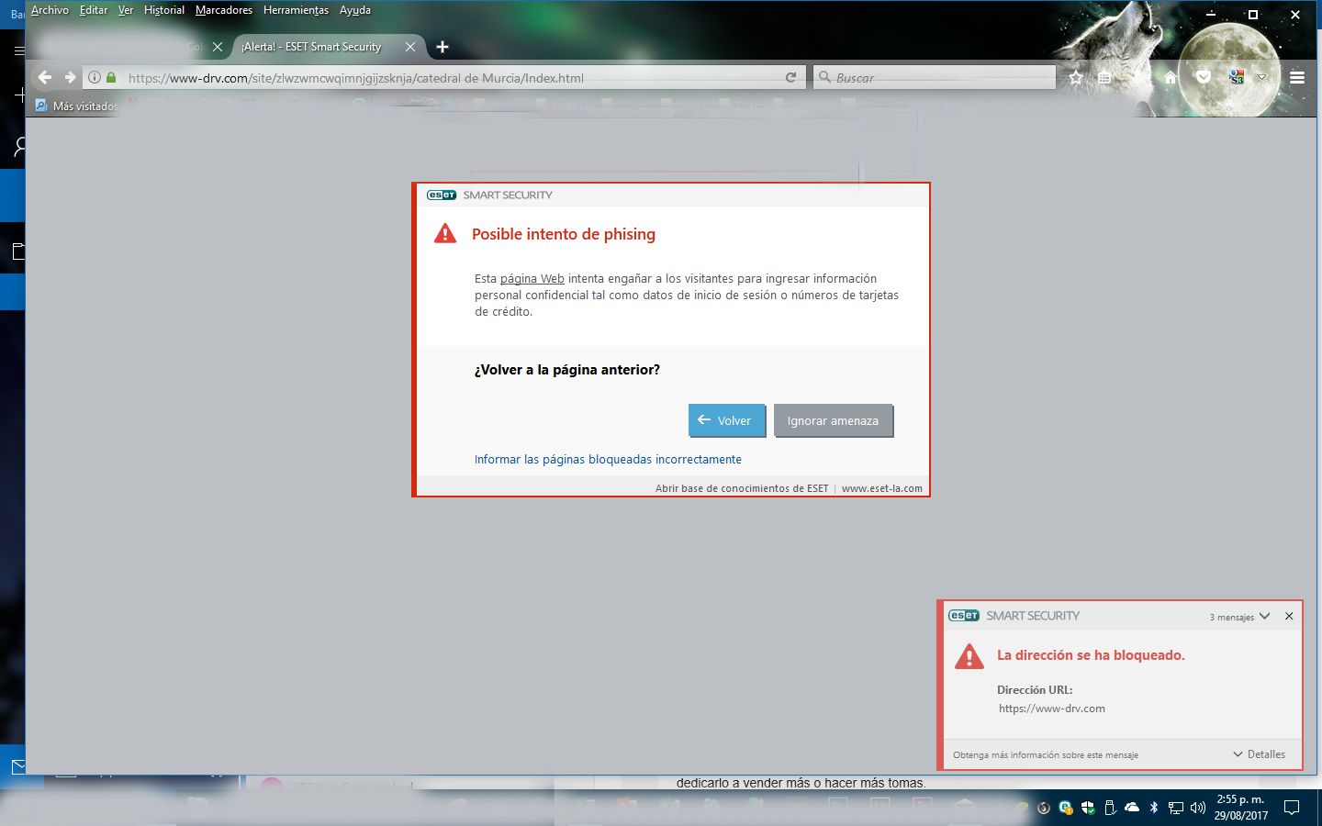This screenshot has width=1322, height=826.
Task: Open the Ayuda menu
Action: [x=355, y=10]
